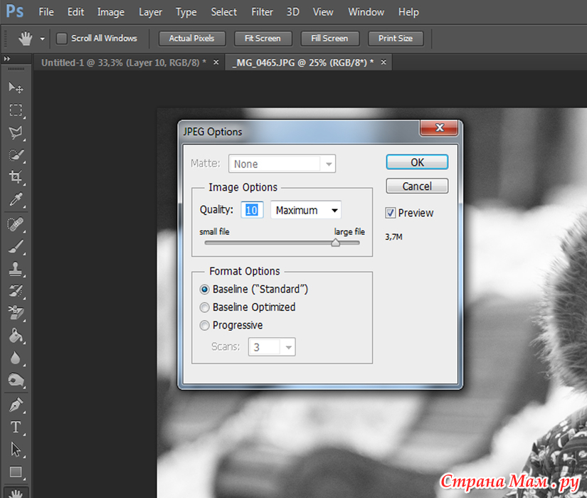Click the Print Size button
587x498 pixels.
(x=396, y=38)
